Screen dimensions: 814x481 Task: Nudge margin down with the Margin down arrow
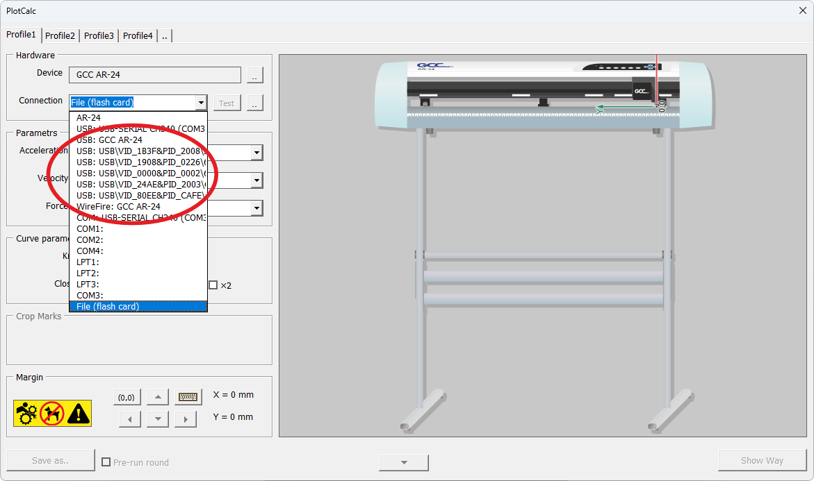click(x=158, y=419)
